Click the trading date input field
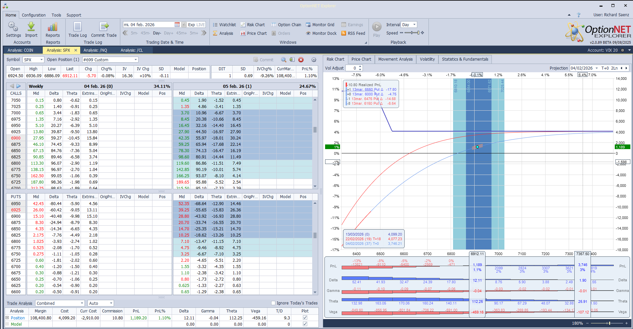Viewport: 633px width, 329px height. tap(148, 25)
